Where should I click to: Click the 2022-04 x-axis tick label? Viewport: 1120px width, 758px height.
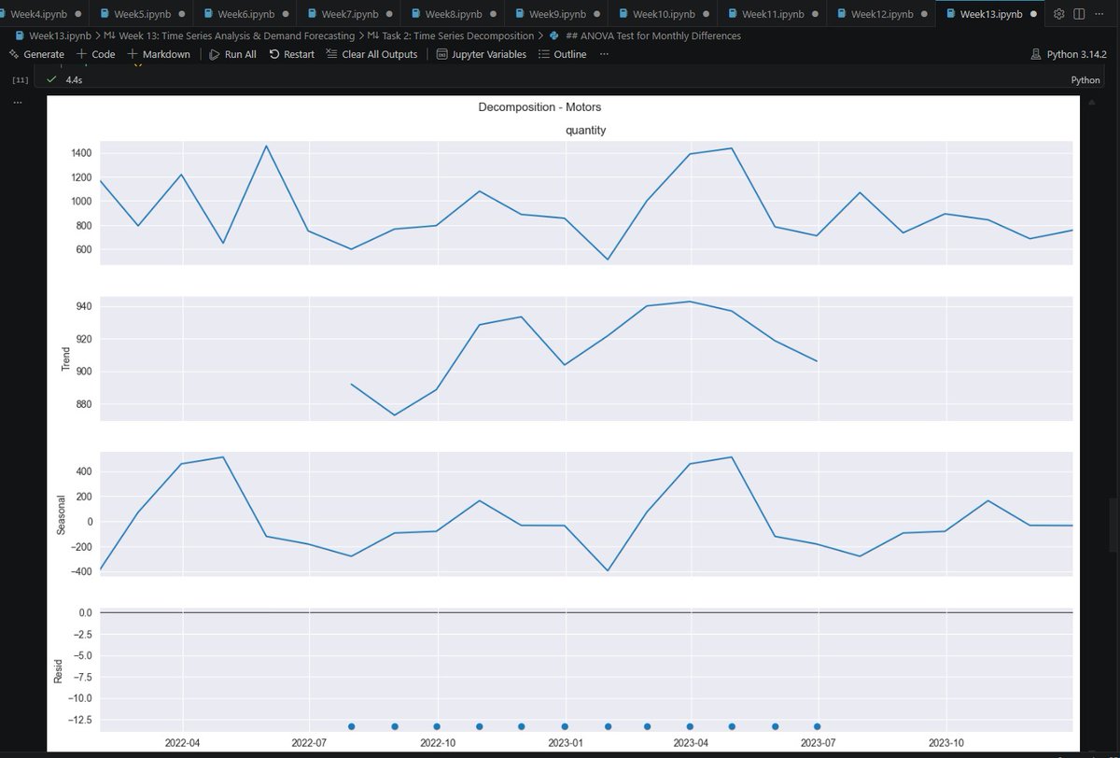(x=183, y=743)
